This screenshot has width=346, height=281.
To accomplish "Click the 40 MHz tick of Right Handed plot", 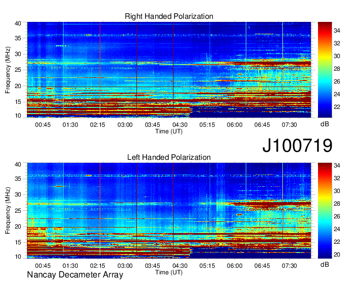I will tap(18, 23).
